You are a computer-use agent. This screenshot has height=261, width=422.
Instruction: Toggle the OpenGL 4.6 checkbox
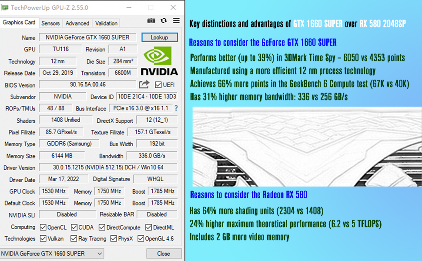(x=141, y=238)
